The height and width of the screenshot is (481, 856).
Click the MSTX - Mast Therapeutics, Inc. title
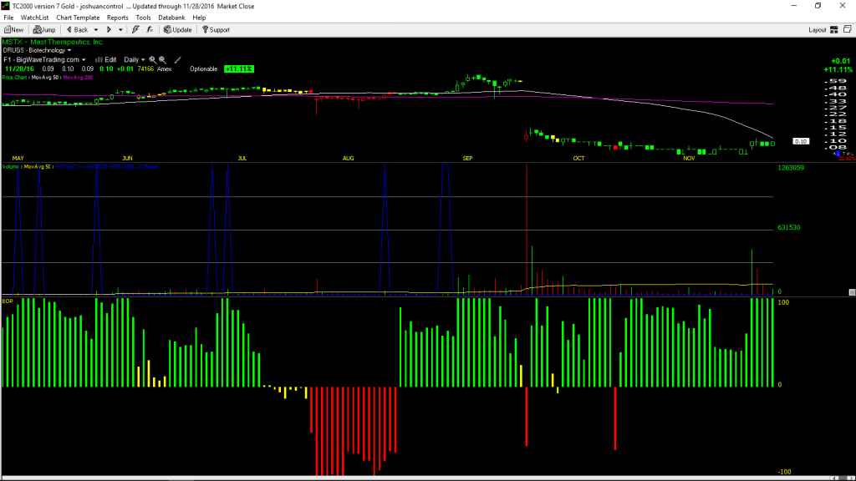tap(53, 42)
